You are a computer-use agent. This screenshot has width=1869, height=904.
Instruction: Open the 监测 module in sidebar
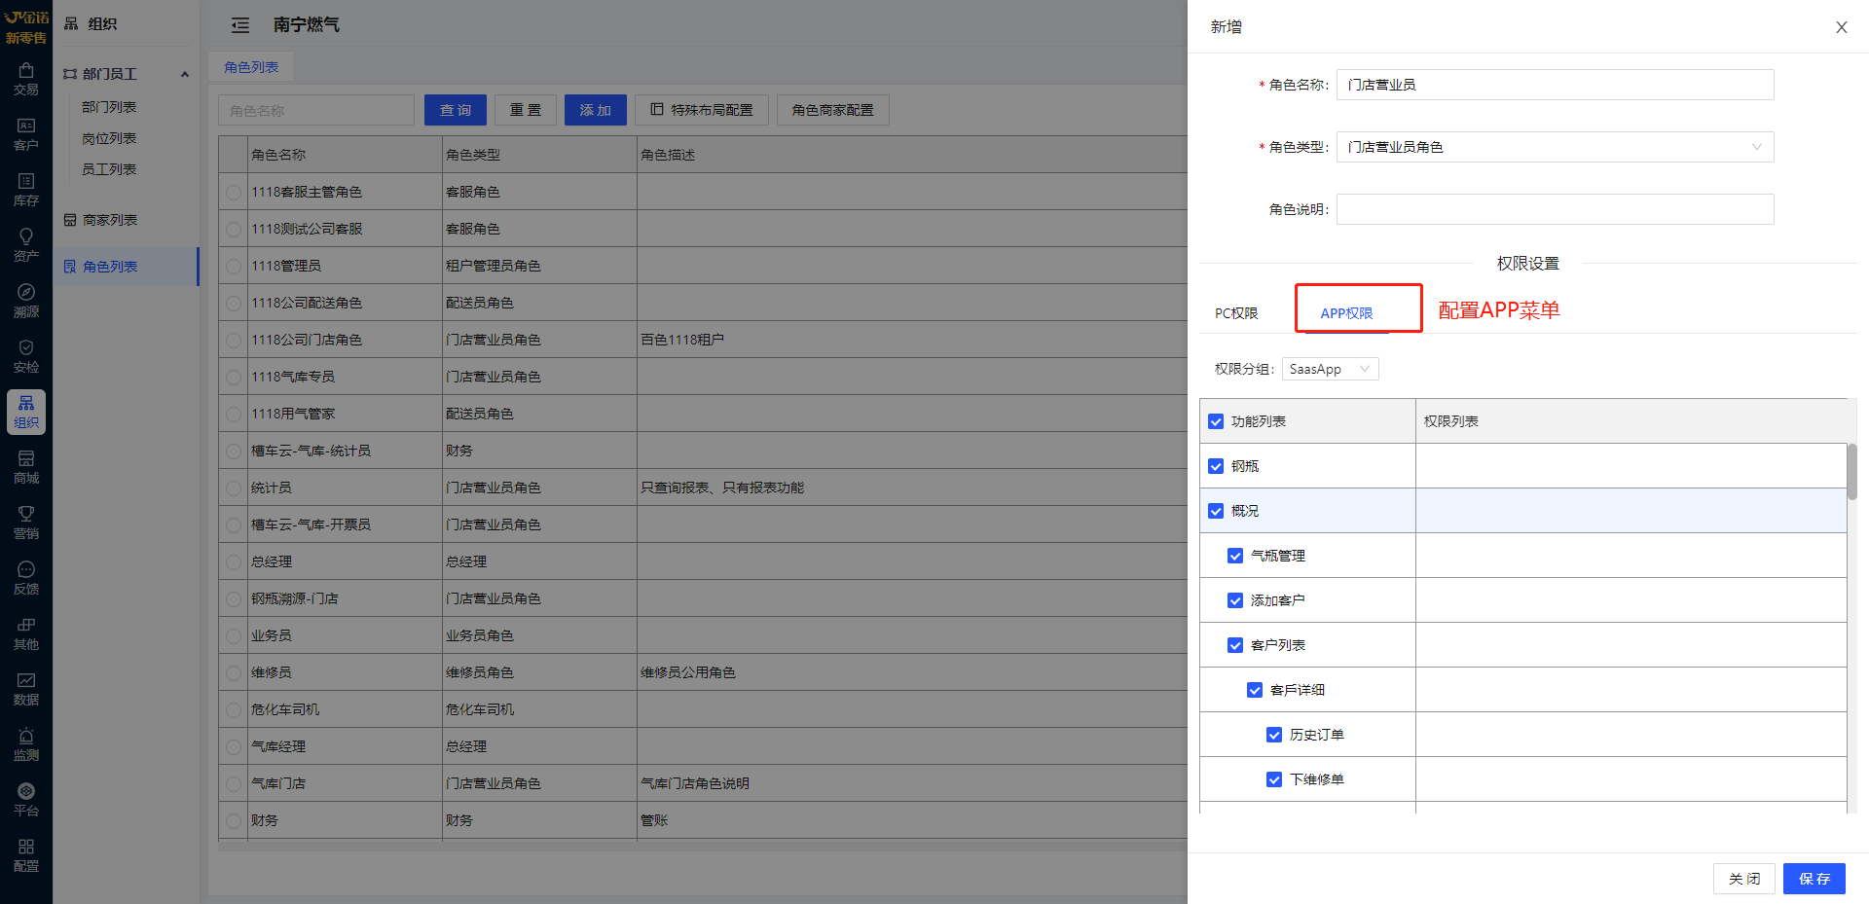click(26, 745)
